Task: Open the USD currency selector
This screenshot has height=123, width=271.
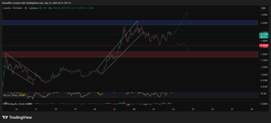Action: [263, 8]
